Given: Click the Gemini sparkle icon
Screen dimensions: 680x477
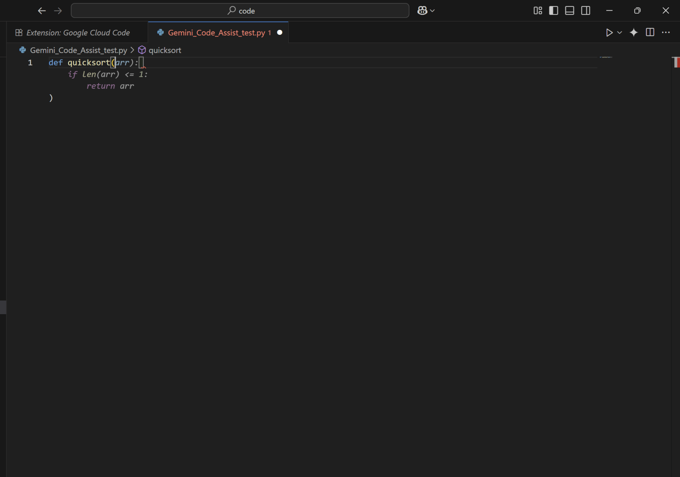Looking at the screenshot, I should [634, 33].
